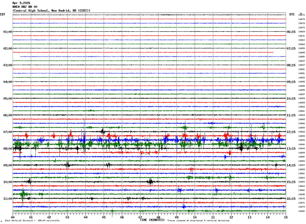
Task: Click the NMEM HNZ NM 00 station header
Action: (x=25, y=7)
